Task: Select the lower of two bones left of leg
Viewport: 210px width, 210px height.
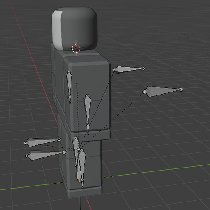Action: (x=45, y=155)
